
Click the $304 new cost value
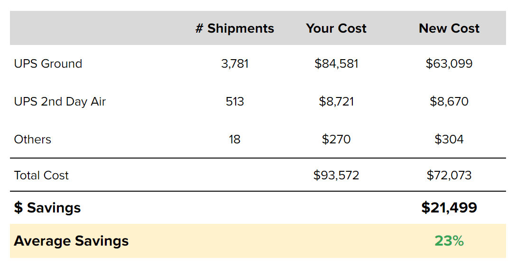449,140
